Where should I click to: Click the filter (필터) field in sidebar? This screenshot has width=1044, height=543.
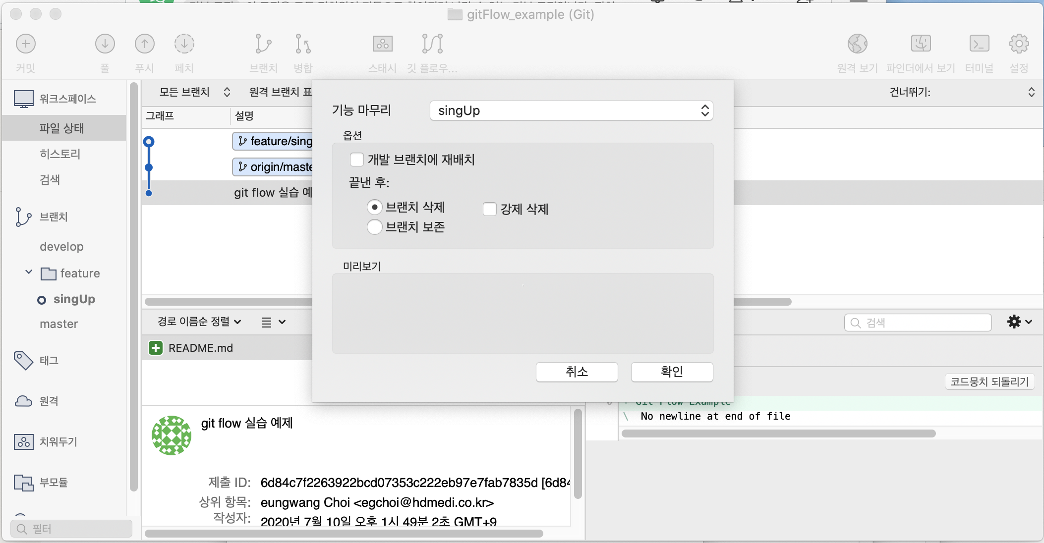[72, 529]
